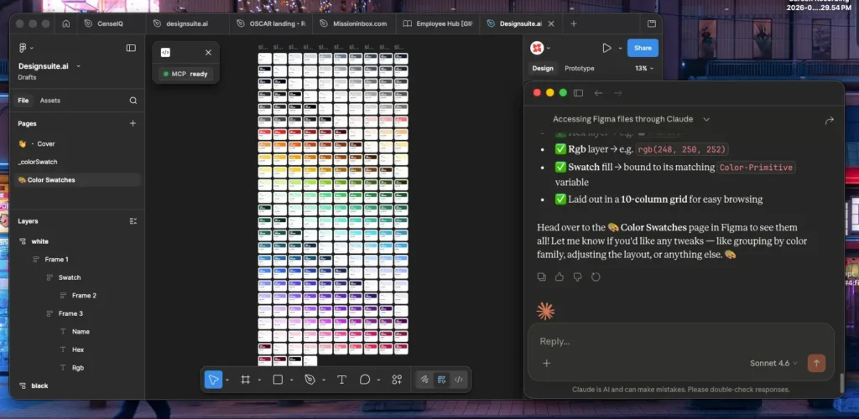Search layers with the magnifier icon

tap(133, 101)
